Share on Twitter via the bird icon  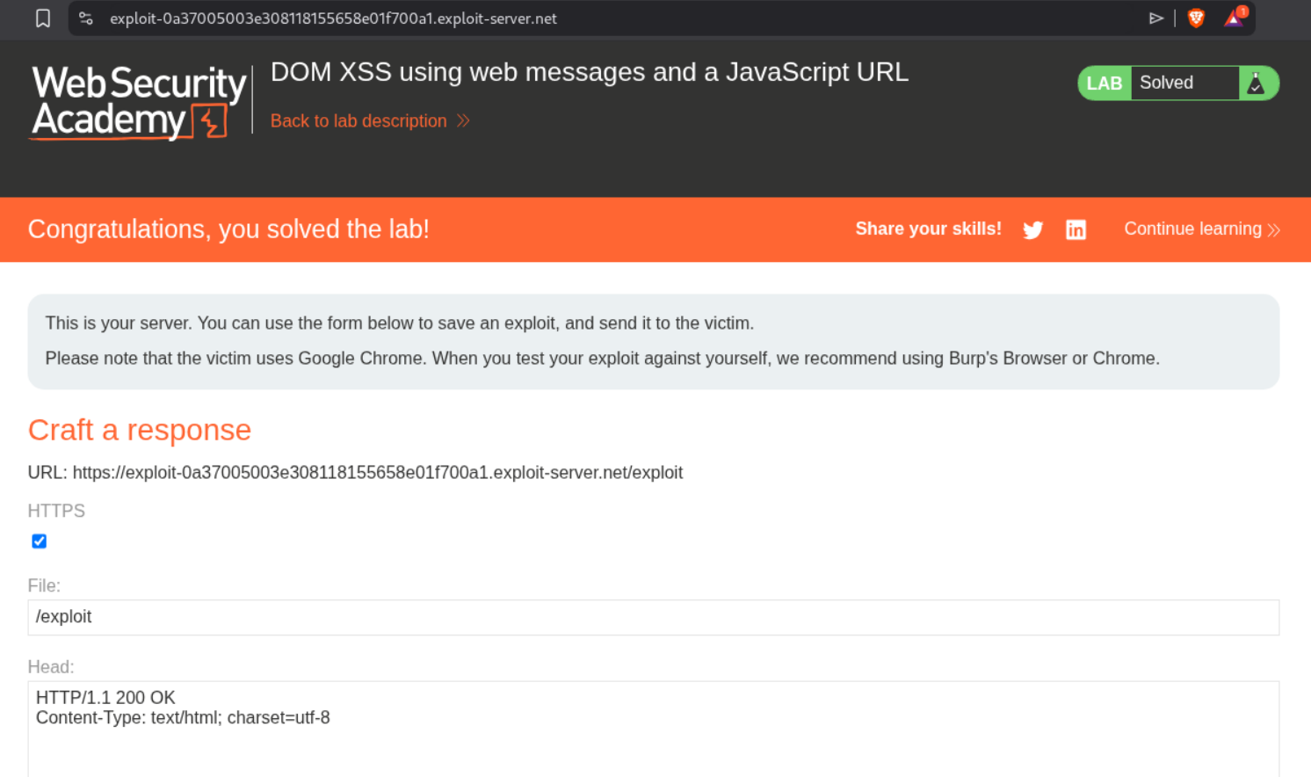[1032, 230]
